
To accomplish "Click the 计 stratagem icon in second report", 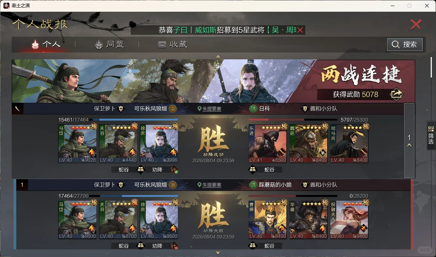I will (x=174, y=246).
